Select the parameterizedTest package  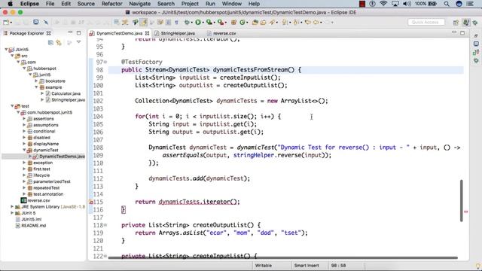point(49,181)
